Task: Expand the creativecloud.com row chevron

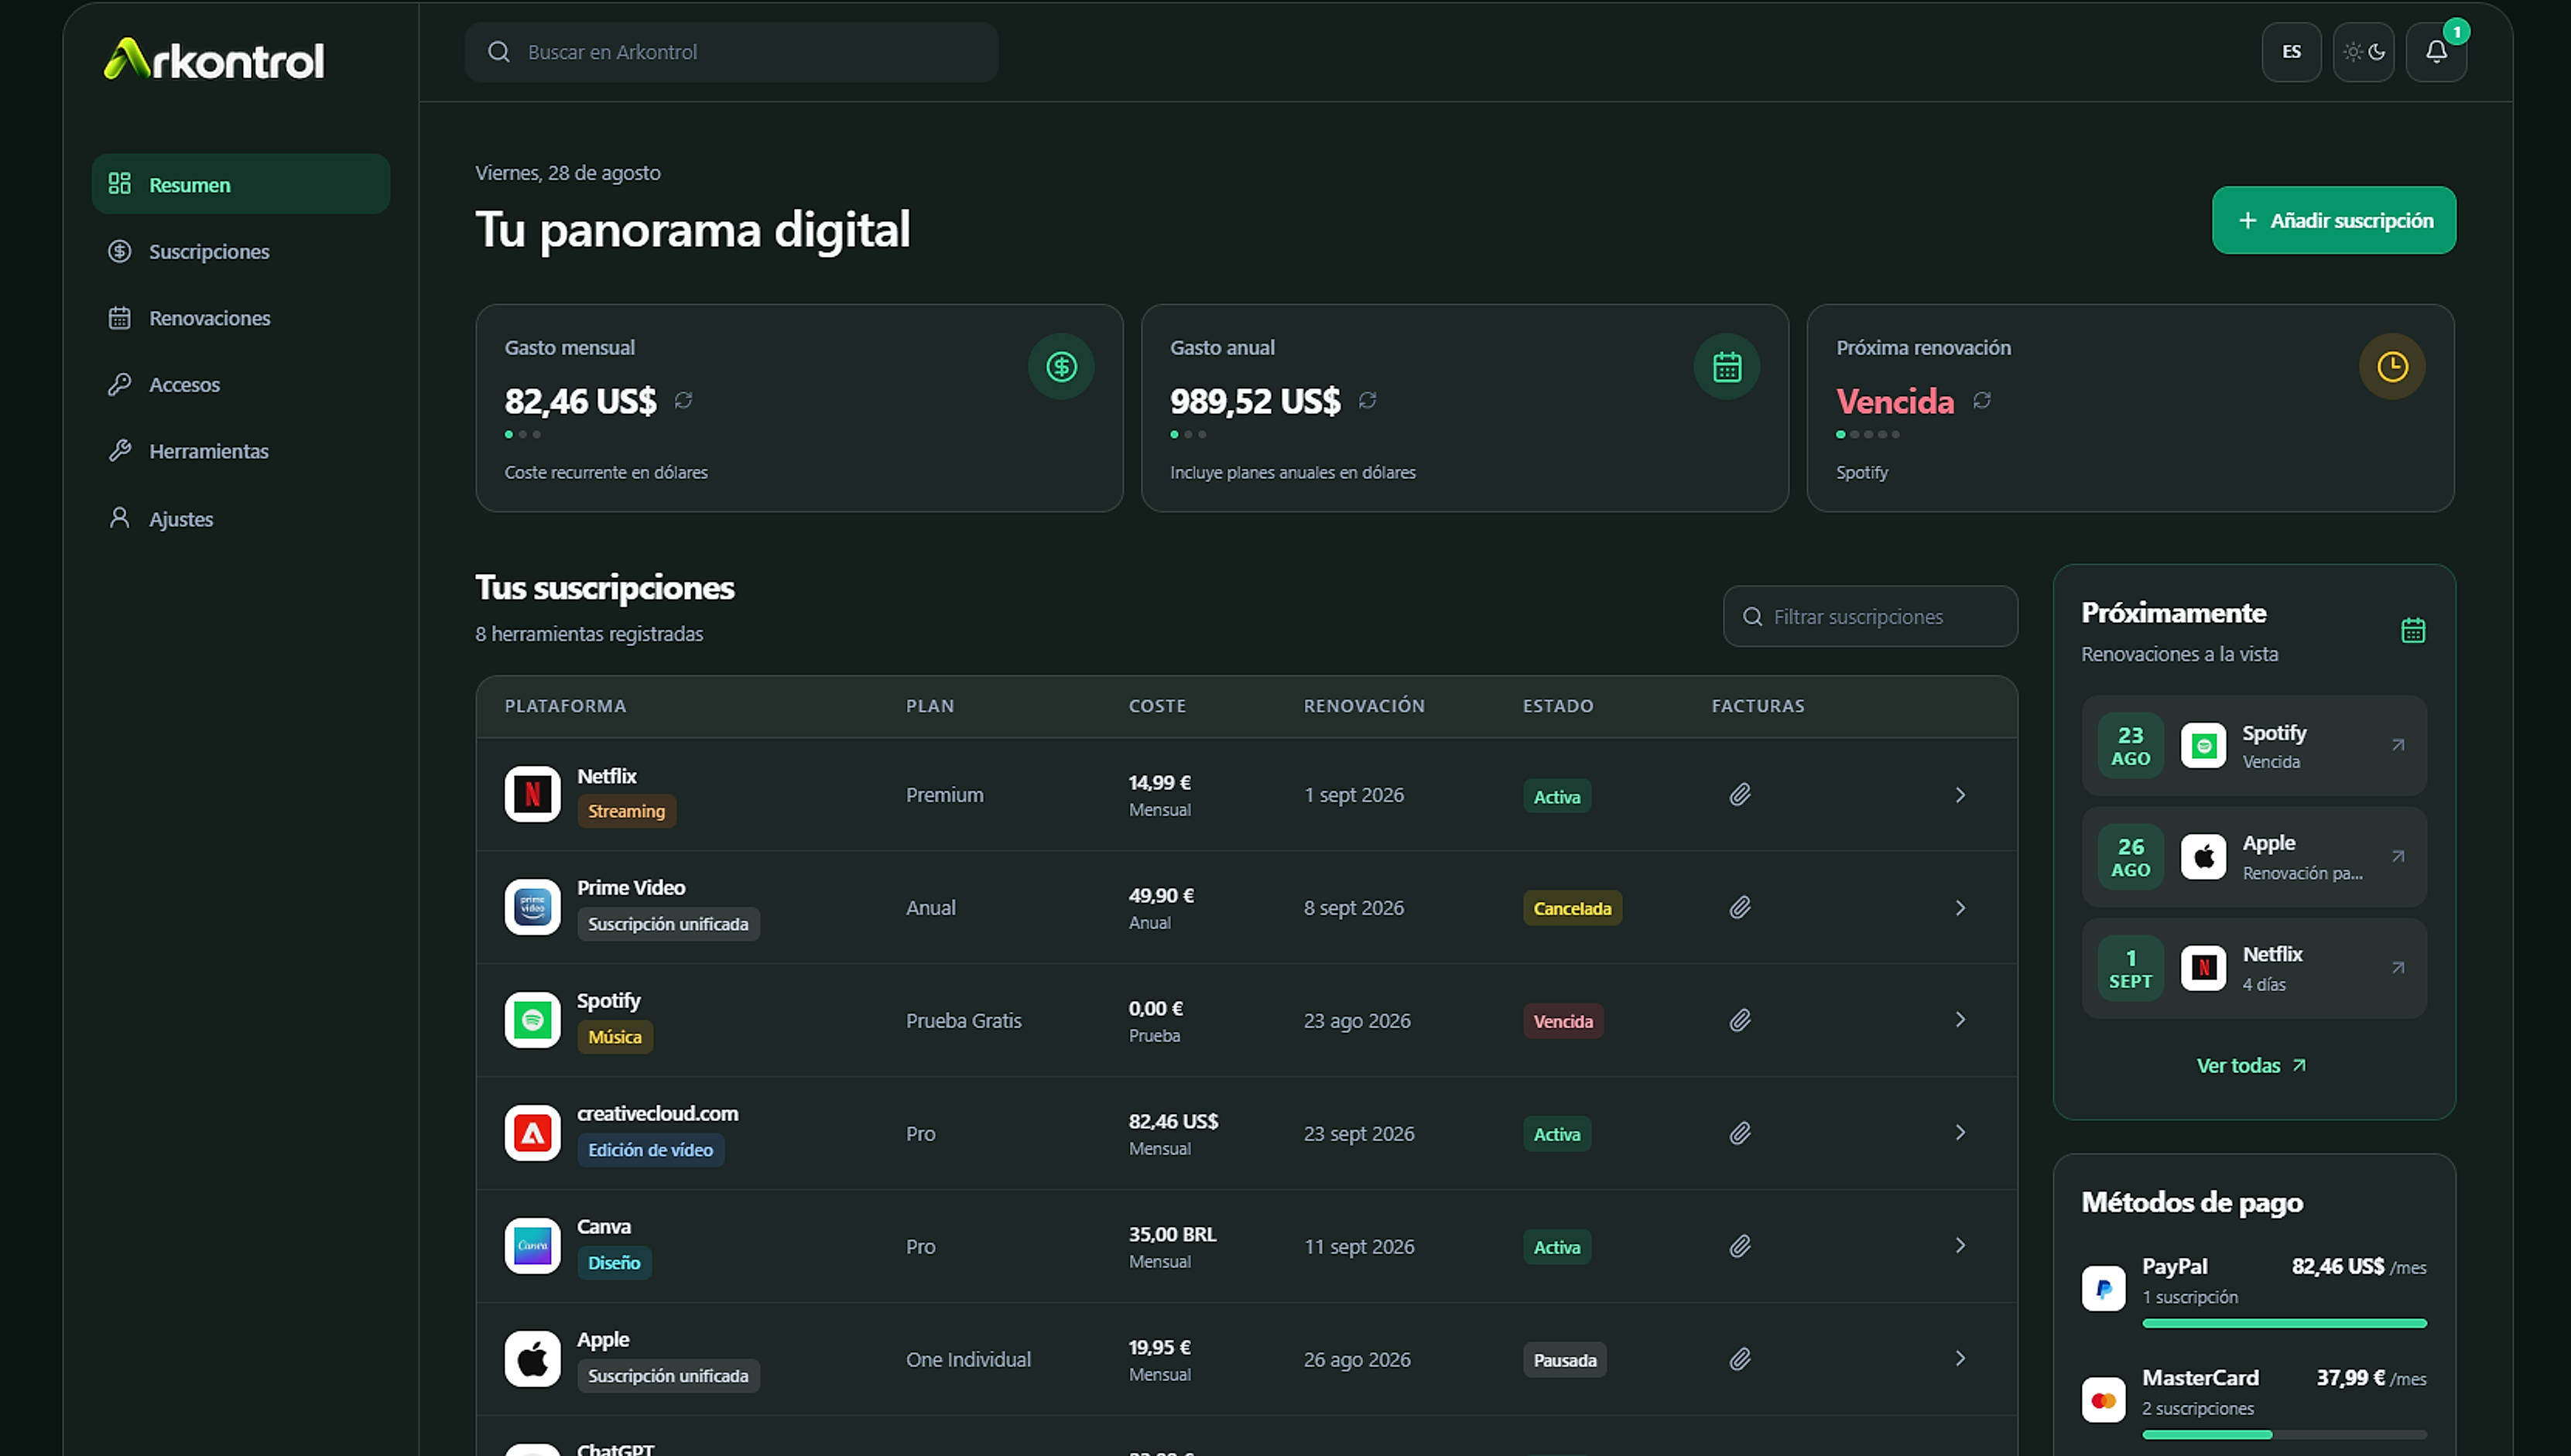Action: 1959,1133
